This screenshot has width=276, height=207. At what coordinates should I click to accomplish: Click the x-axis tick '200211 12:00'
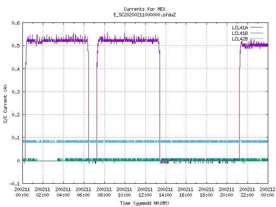(x=145, y=192)
